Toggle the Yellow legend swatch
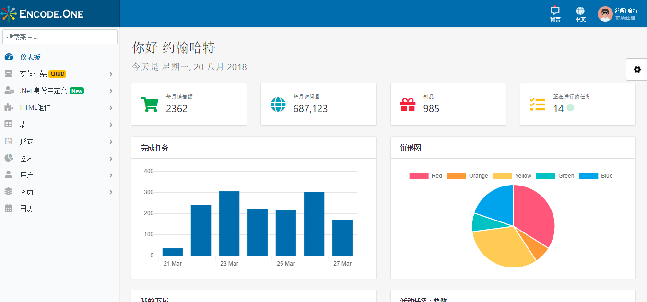 click(x=502, y=176)
